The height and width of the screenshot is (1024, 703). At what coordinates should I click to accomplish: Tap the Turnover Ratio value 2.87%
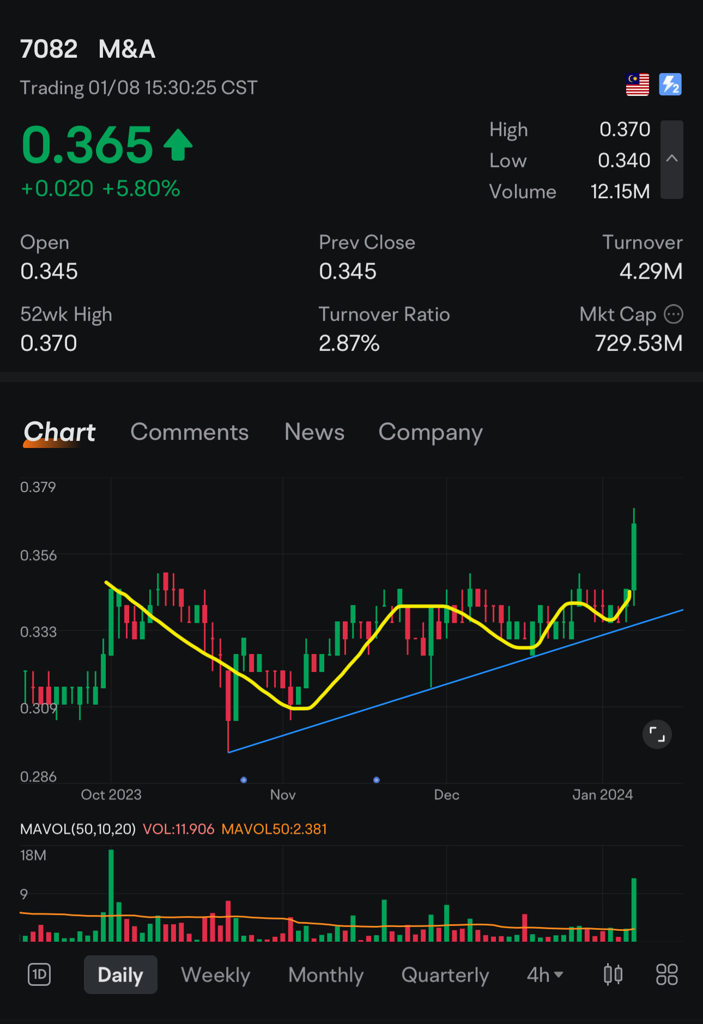(x=349, y=343)
